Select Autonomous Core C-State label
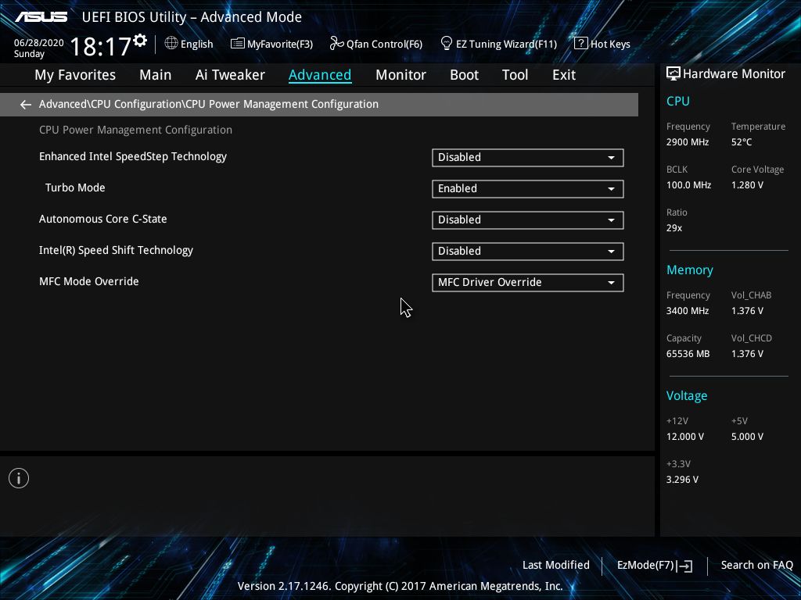 (103, 219)
